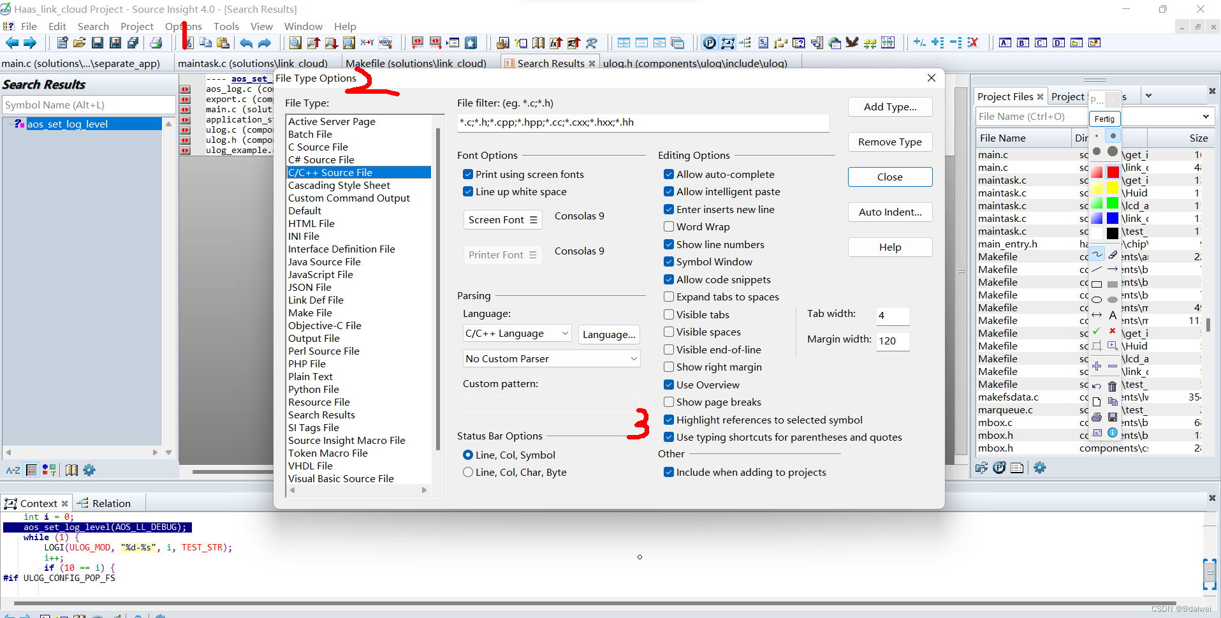The width and height of the screenshot is (1221, 618).
Task: Undo the last edit with the toolbar arrow
Action: [245, 43]
